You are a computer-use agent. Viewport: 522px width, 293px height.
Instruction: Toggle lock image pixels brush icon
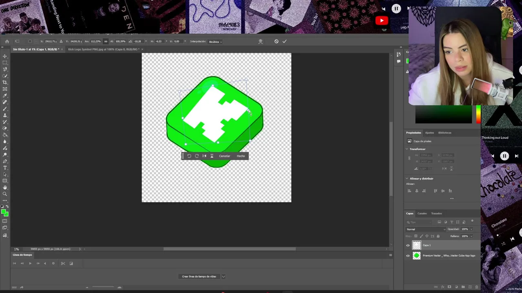tap(421, 236)
